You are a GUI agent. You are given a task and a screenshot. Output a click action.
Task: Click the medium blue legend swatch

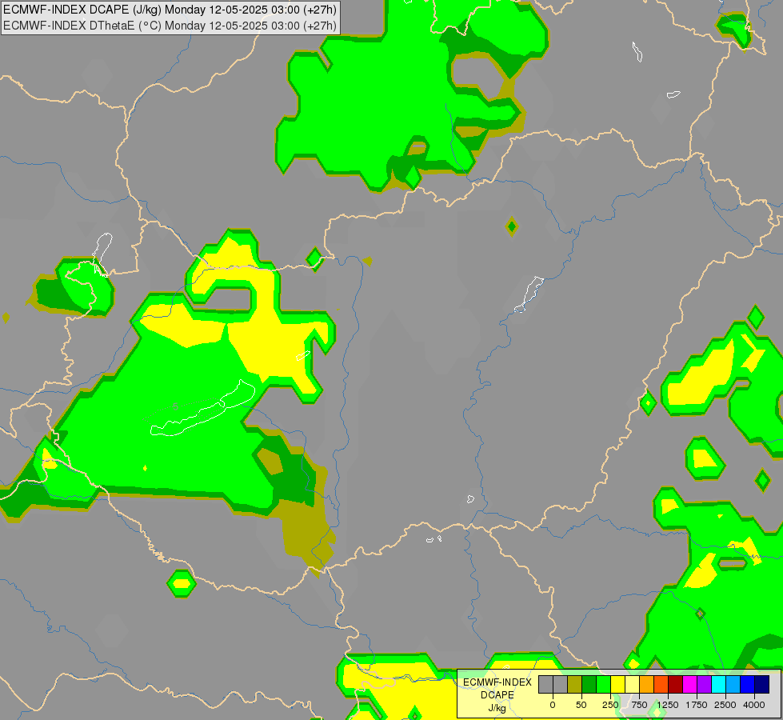click(748, 684)
